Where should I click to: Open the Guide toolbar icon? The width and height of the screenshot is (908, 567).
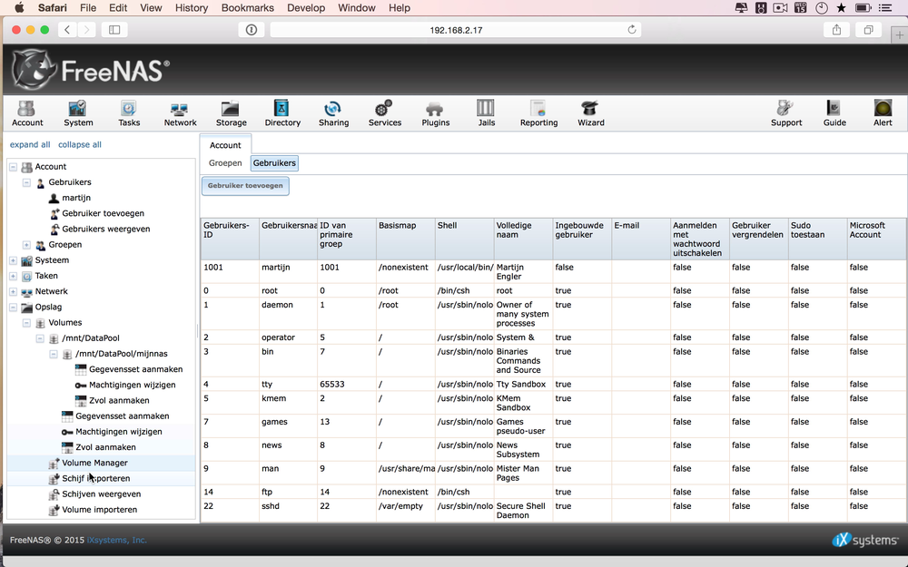(834, 112)
